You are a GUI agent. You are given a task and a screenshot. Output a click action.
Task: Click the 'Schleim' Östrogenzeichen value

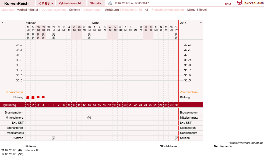pos(75,10)
